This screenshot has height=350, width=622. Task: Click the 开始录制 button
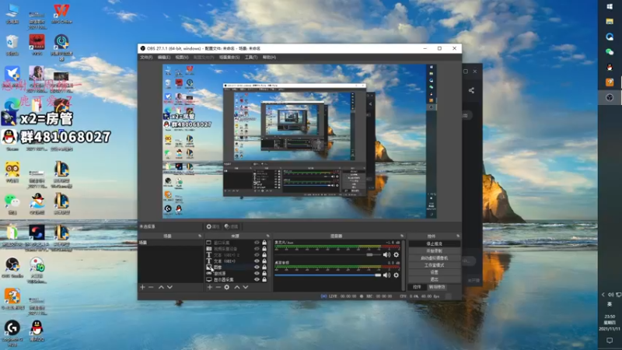point(433,250)
